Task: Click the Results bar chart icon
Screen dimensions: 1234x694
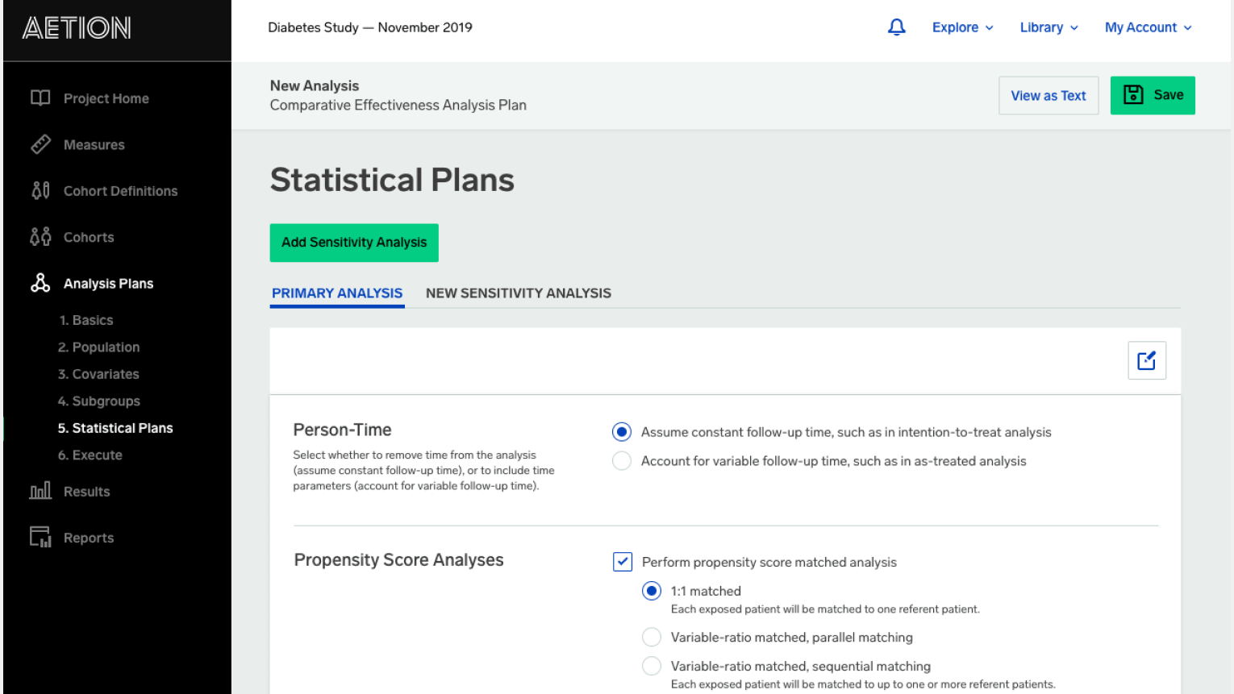Action: click(40, 491)
